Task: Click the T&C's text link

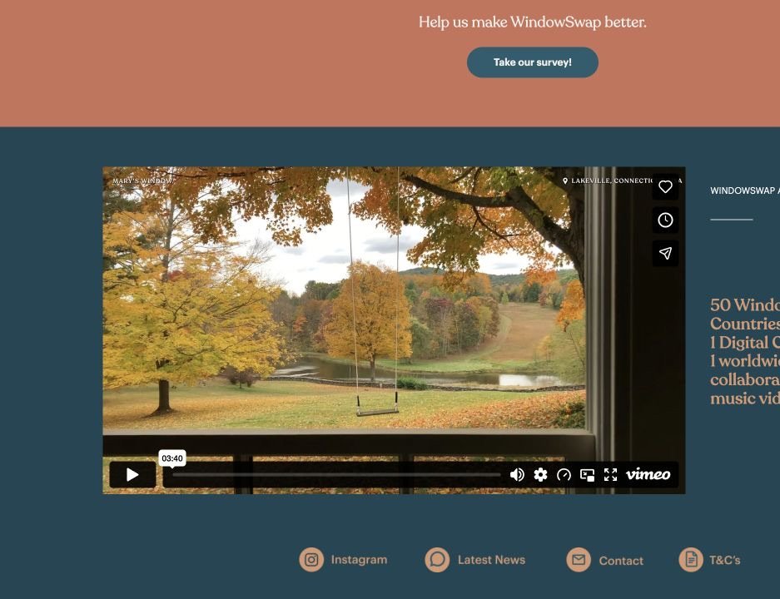Action: pyautogui.click(x=725, y=560)
